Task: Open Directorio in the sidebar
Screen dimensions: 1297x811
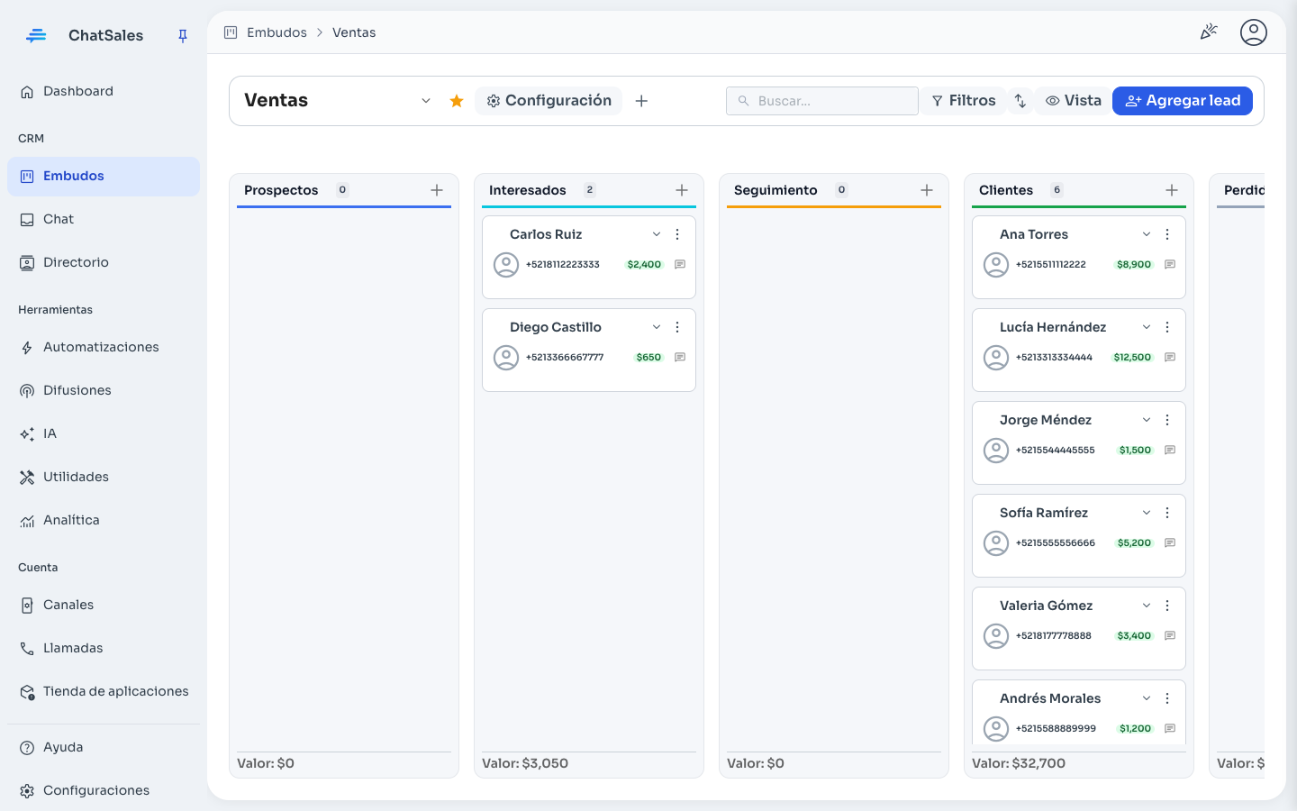Action: (104, 262)
